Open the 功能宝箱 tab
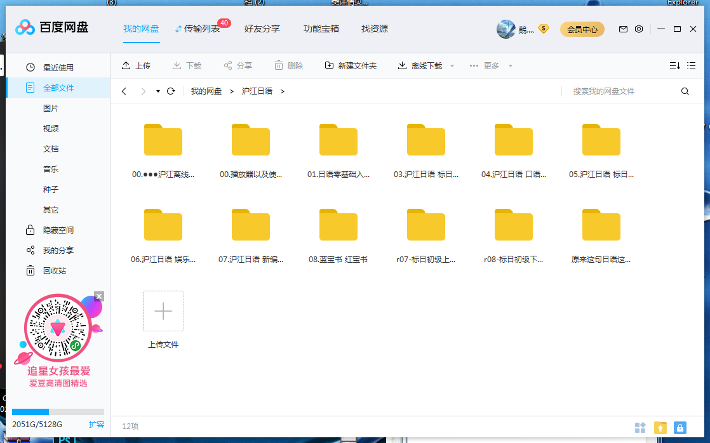The height and width of the screenshot is (443, 710). (x=321, y=29)
